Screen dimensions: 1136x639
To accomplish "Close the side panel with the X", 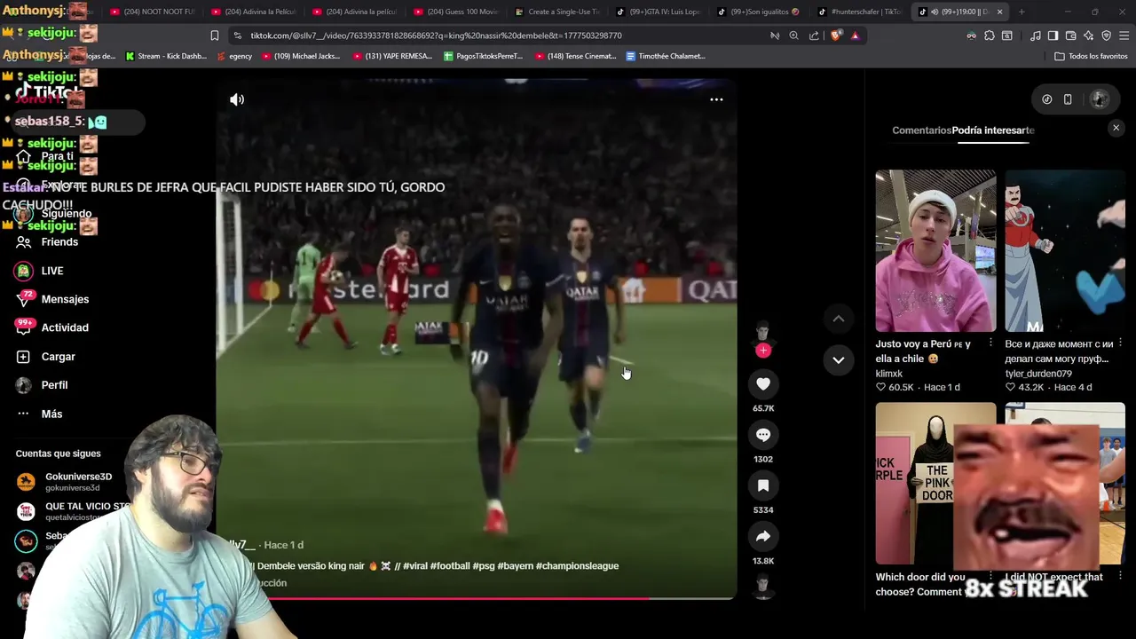I will [1116, 128].
